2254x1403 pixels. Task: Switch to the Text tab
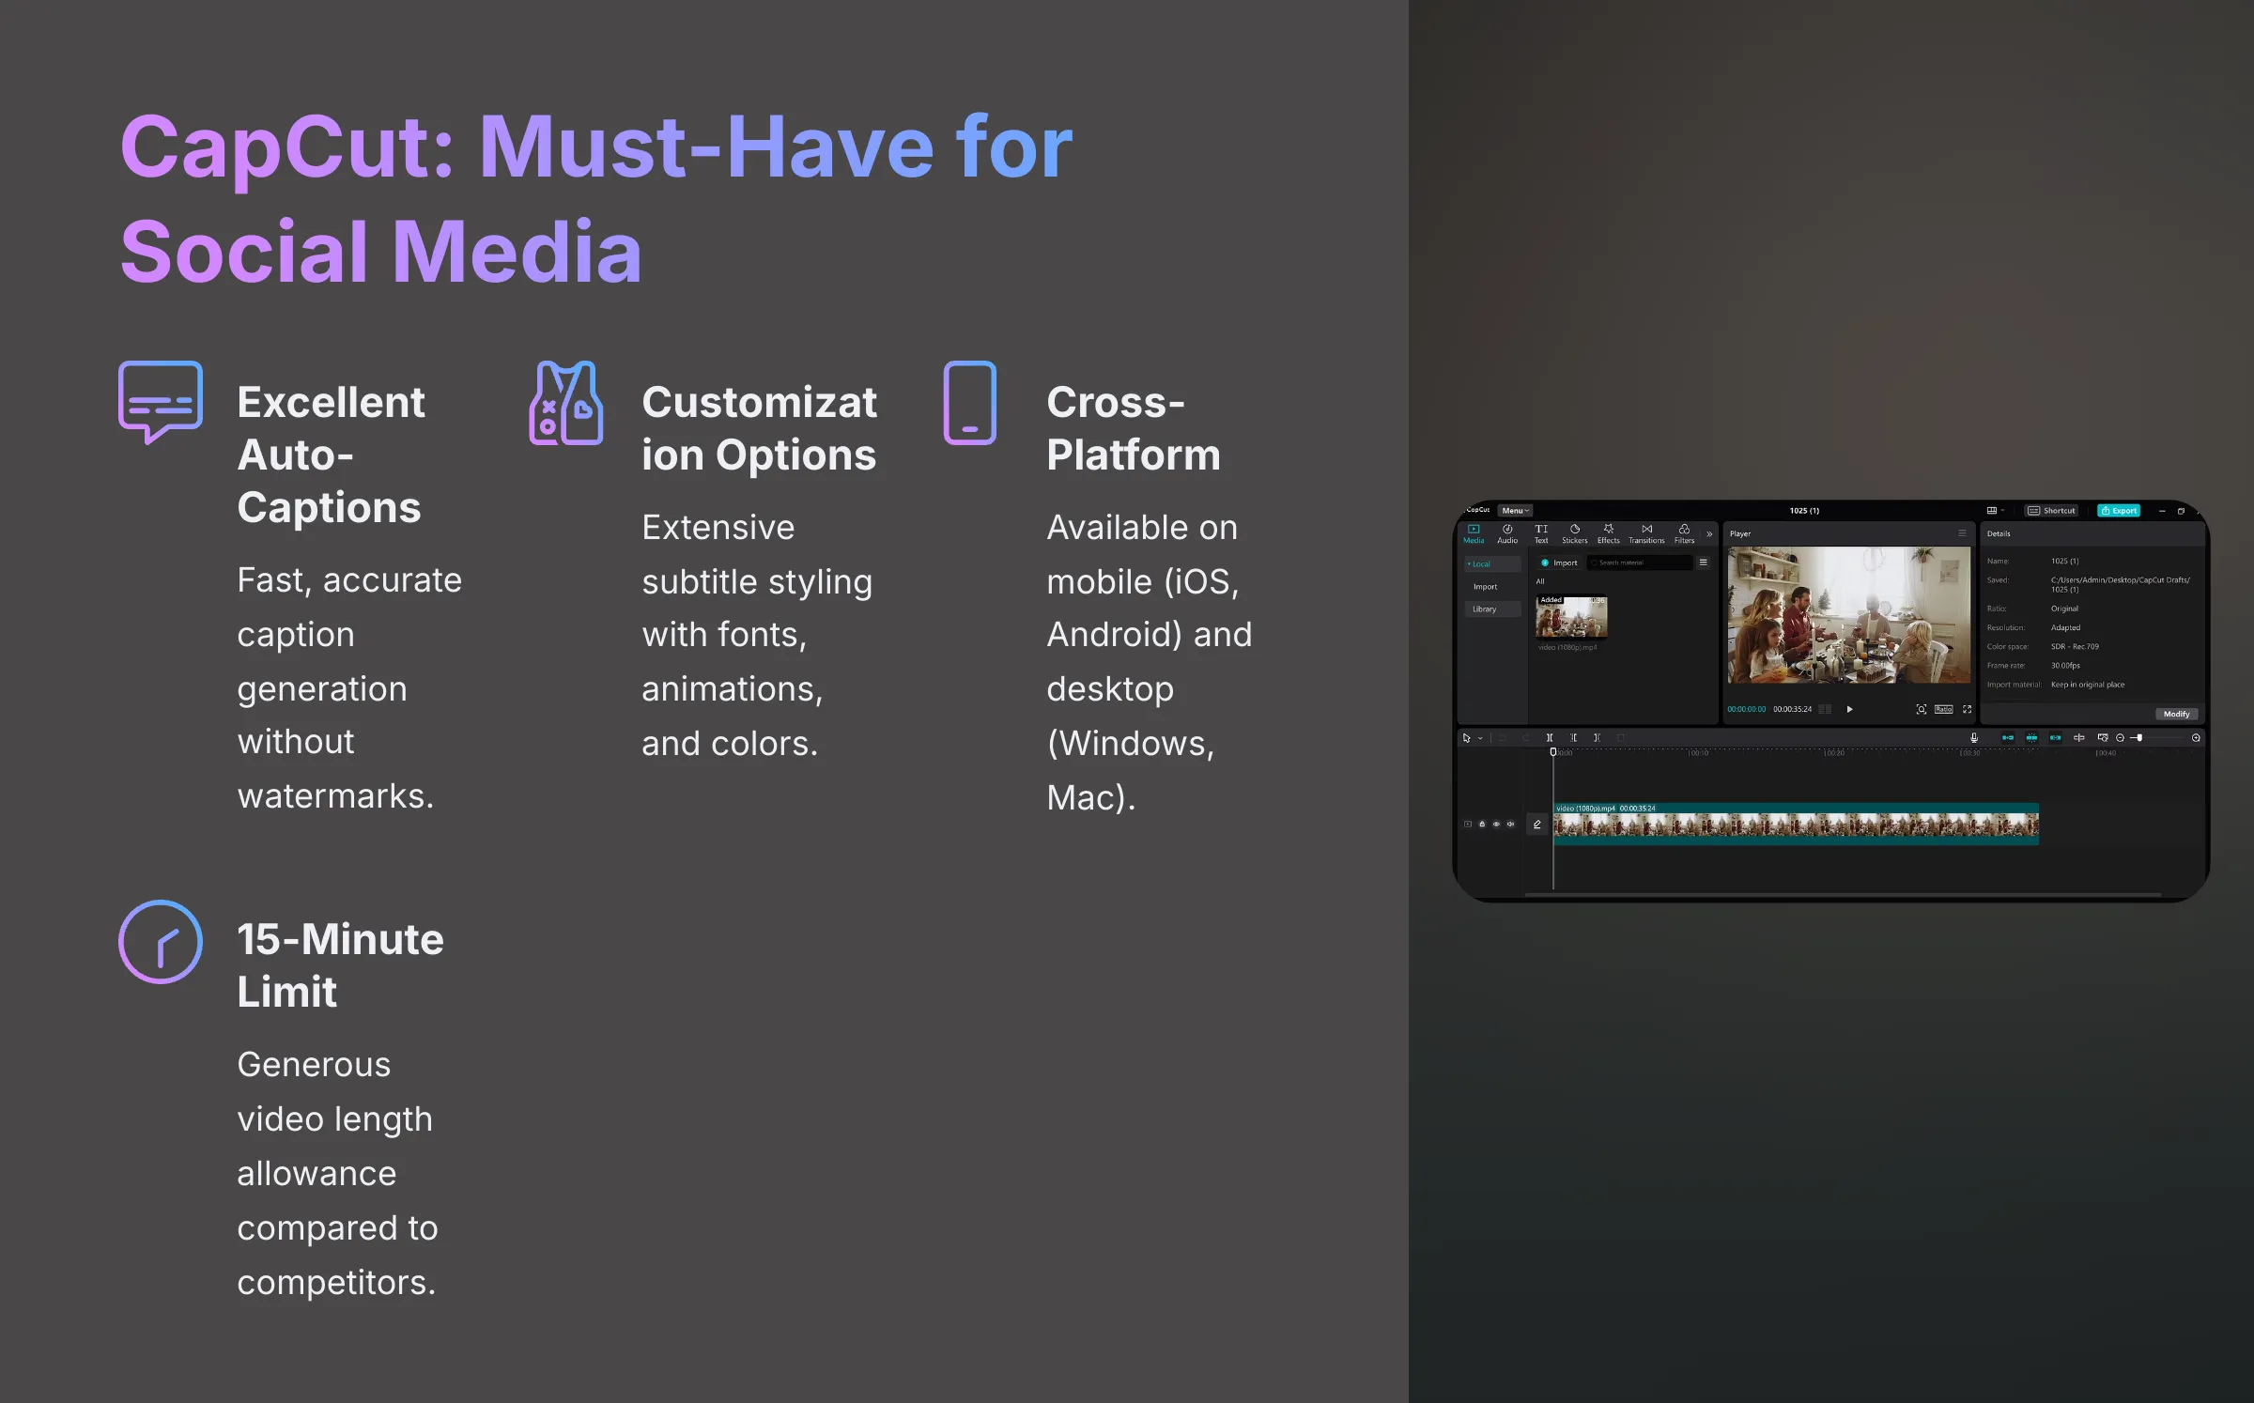point(1541,533)
